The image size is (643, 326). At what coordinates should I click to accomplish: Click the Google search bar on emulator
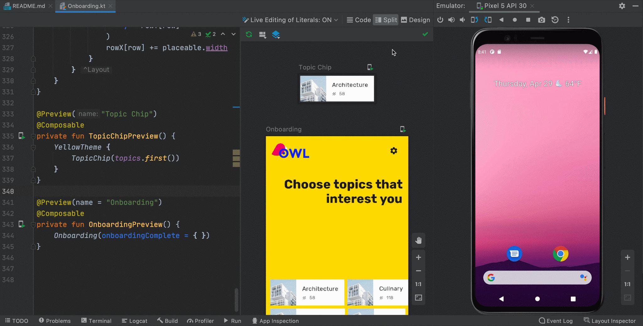click(x=537, y=278)
